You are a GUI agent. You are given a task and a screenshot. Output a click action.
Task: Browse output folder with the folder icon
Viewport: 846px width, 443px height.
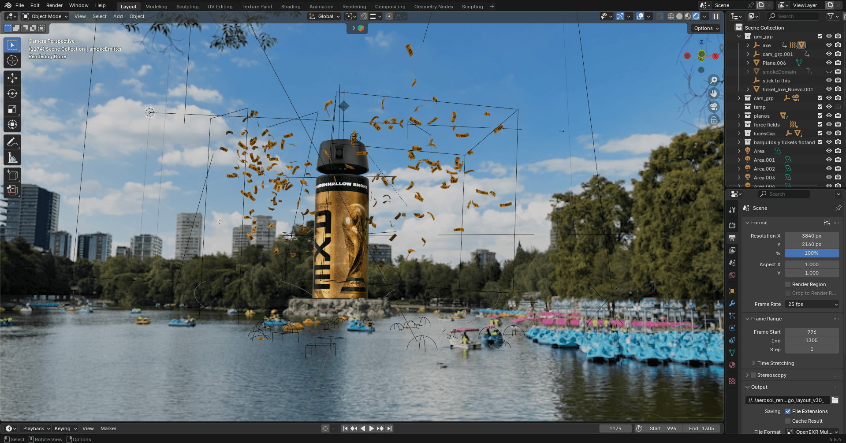pos(835,400)
